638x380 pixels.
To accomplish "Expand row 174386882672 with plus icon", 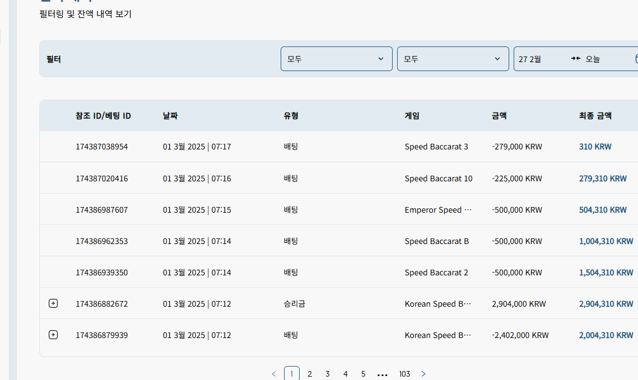I will (x=53, y=303).
